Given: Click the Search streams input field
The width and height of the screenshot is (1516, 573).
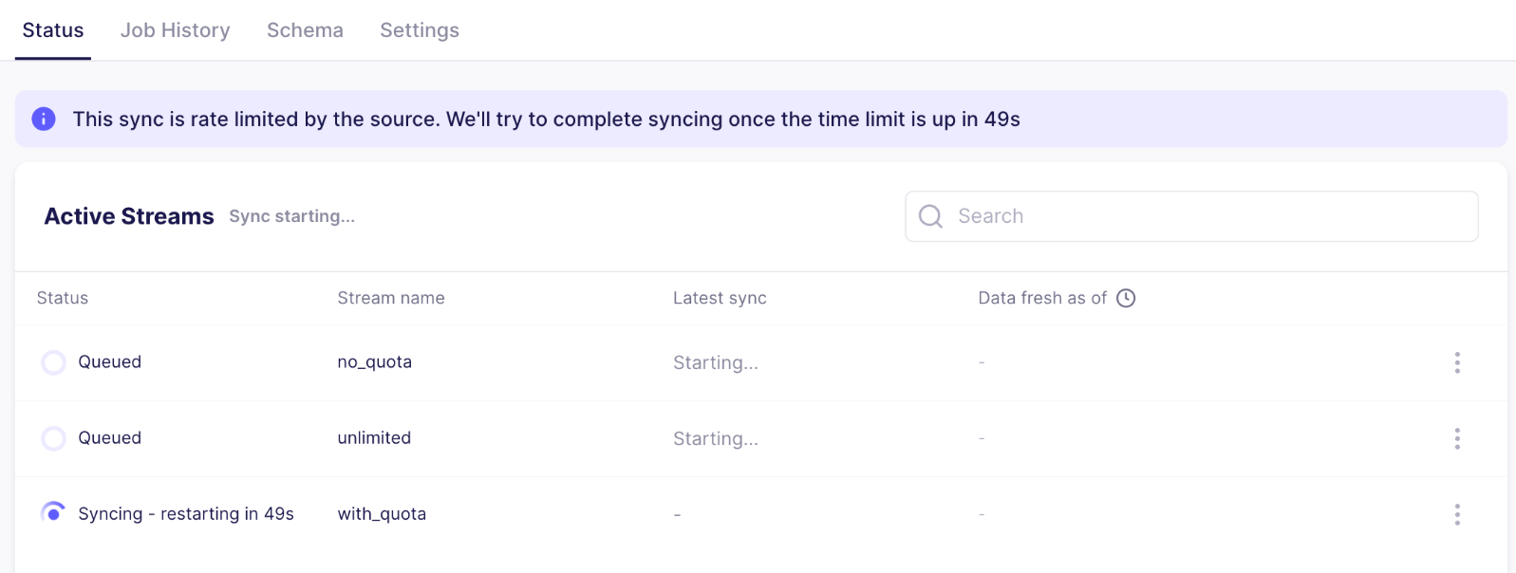Looking at the screenshot, I should click(1206, 216).
